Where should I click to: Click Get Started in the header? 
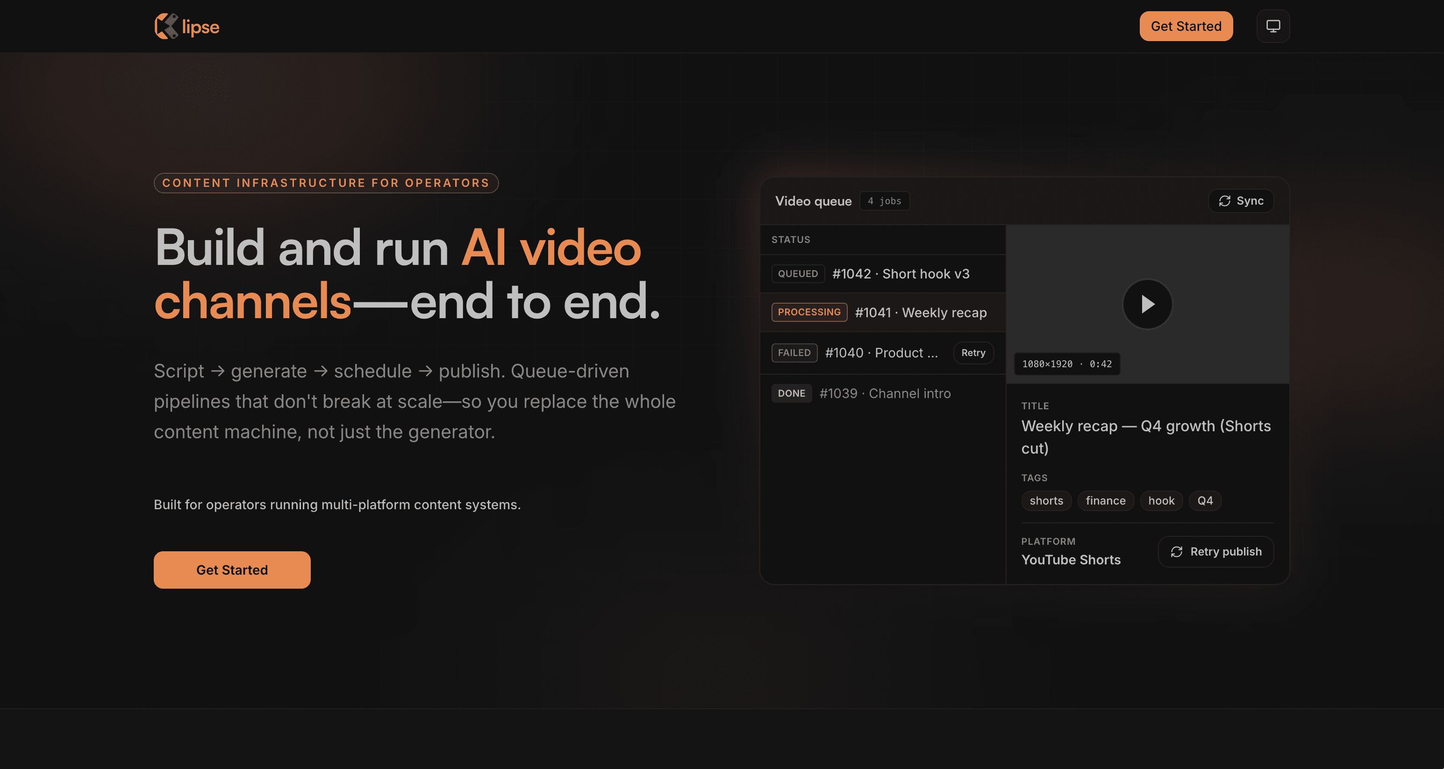1186,26
